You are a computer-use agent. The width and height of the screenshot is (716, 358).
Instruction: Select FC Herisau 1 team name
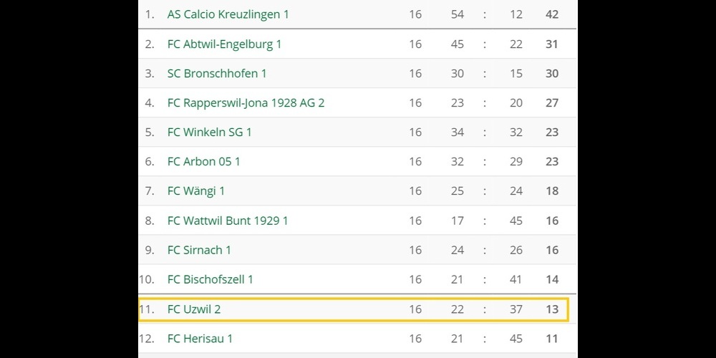click(200, 339)
